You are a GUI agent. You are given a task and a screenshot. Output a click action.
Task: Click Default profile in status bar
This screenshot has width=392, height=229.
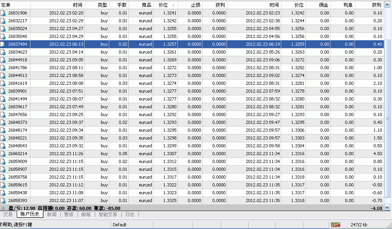pyautogui.click(x=119, y=225)
